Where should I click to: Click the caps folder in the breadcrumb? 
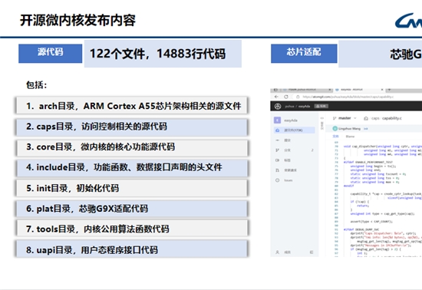(375, 118)
